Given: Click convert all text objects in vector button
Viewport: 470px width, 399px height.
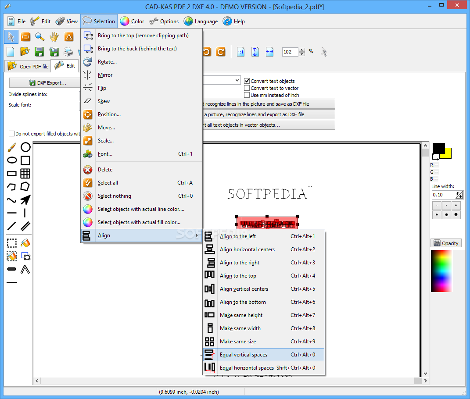Looking at the screenshot, I should [x=269, y=125].
